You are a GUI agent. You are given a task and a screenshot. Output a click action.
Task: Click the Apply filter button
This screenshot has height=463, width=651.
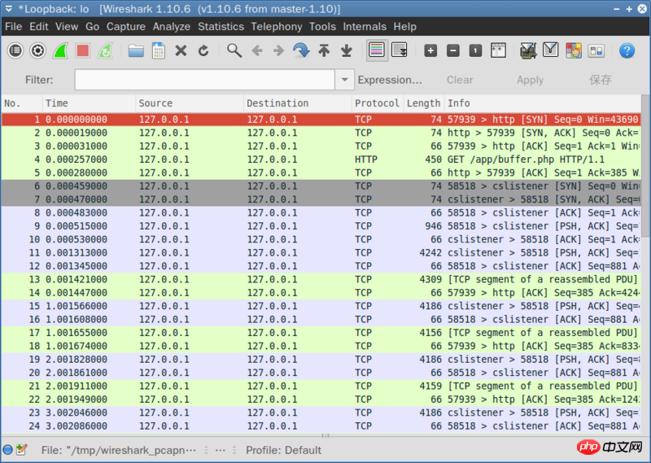[x=531, y=80]
